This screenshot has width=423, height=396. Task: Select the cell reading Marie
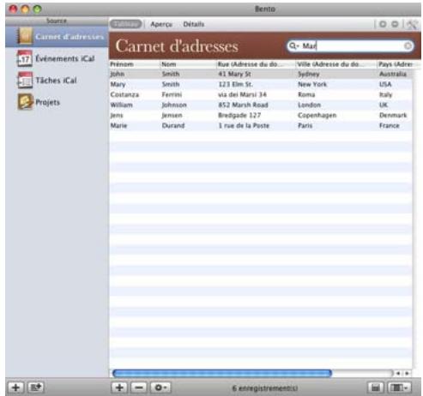(x=118, y=125)
